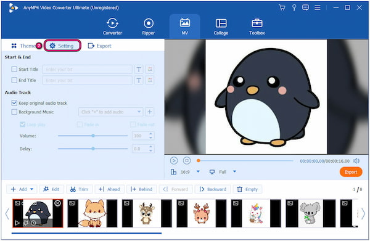Open the Add media dropdown arrow
The height and width of the screenshot is (241, 370).
point(32,189)
